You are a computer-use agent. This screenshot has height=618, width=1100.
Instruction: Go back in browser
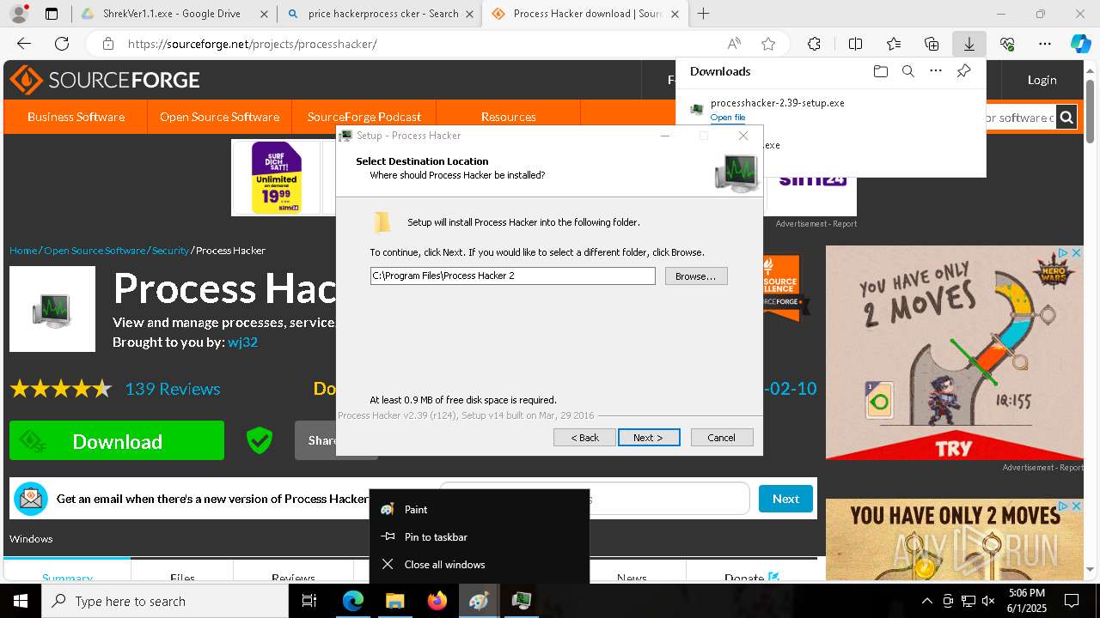pyautogui.click(x=24, y=44)
